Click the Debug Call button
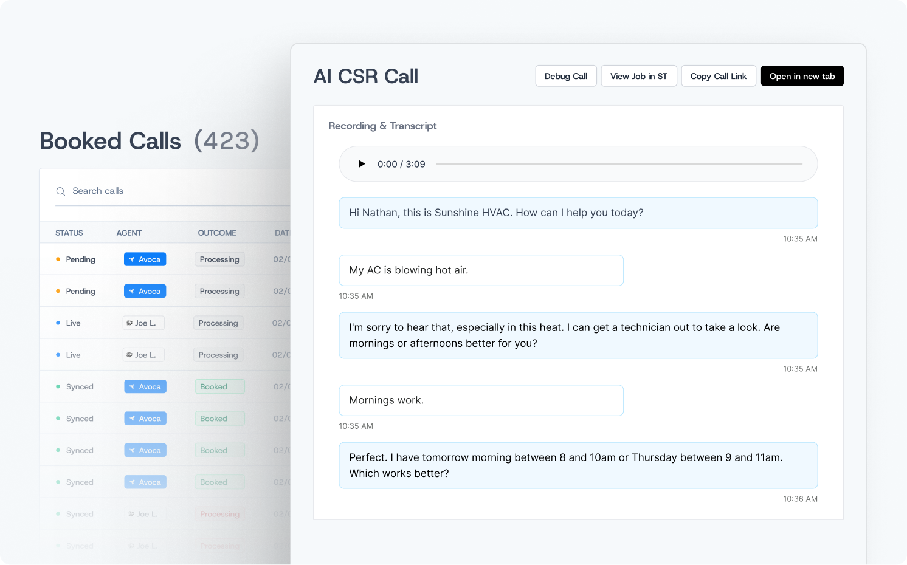This screenshot has height=565, width=907. (x=566, y=76)
